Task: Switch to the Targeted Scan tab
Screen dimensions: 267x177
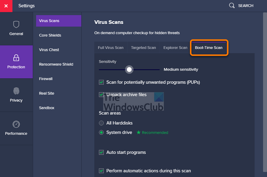Action: tap(143, 47)
